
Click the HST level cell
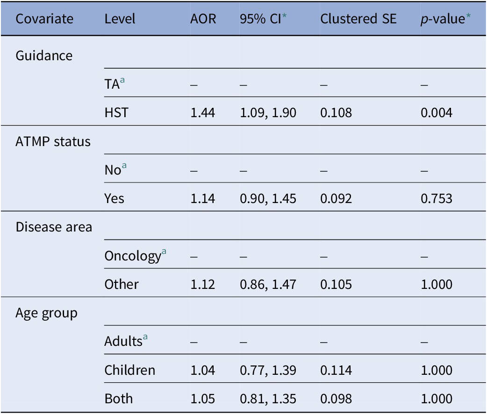click(116, 112)
